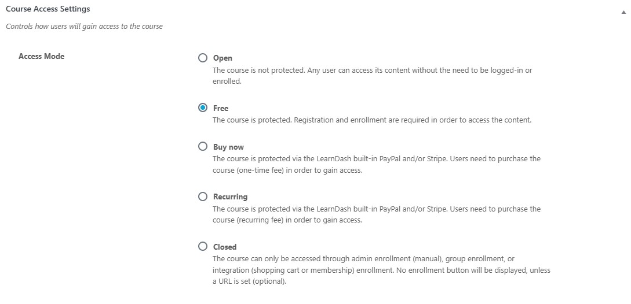The height and width of the screenshot is (304, 631).
Task: Click the bold "Free" option label
Action: 221,109
